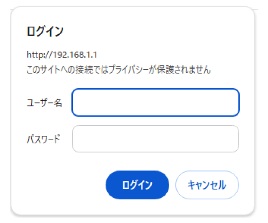The height and width of the screenshot is (223, 268).
Task: Confirm sign-in to 192.168.1.1 with ログイン
Action: click(x=137, y=185)
